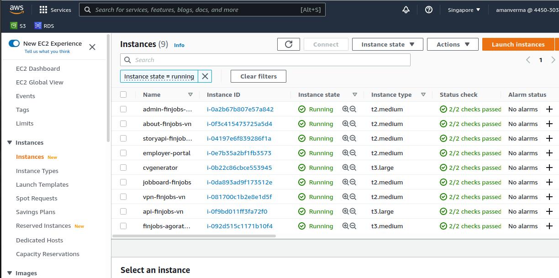Add alarm plus icon for employer-portal row
This screenshot has height=278, width=559.
(549, 153)
